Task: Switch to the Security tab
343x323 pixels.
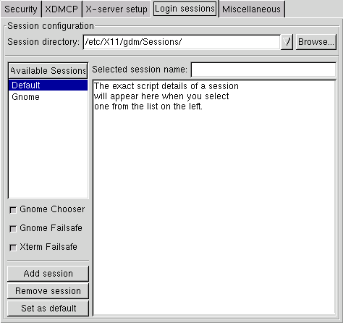Action: click(x=21, y=9)
